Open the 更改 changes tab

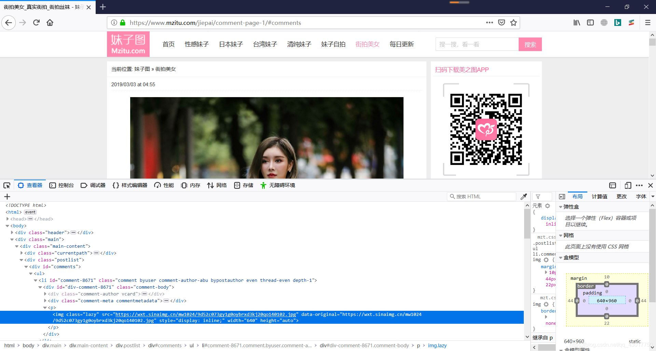[x=621, y=197]
